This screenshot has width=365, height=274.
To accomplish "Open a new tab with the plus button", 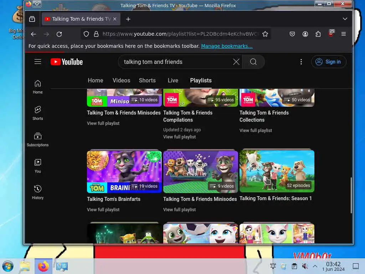I will click(128, 19).
